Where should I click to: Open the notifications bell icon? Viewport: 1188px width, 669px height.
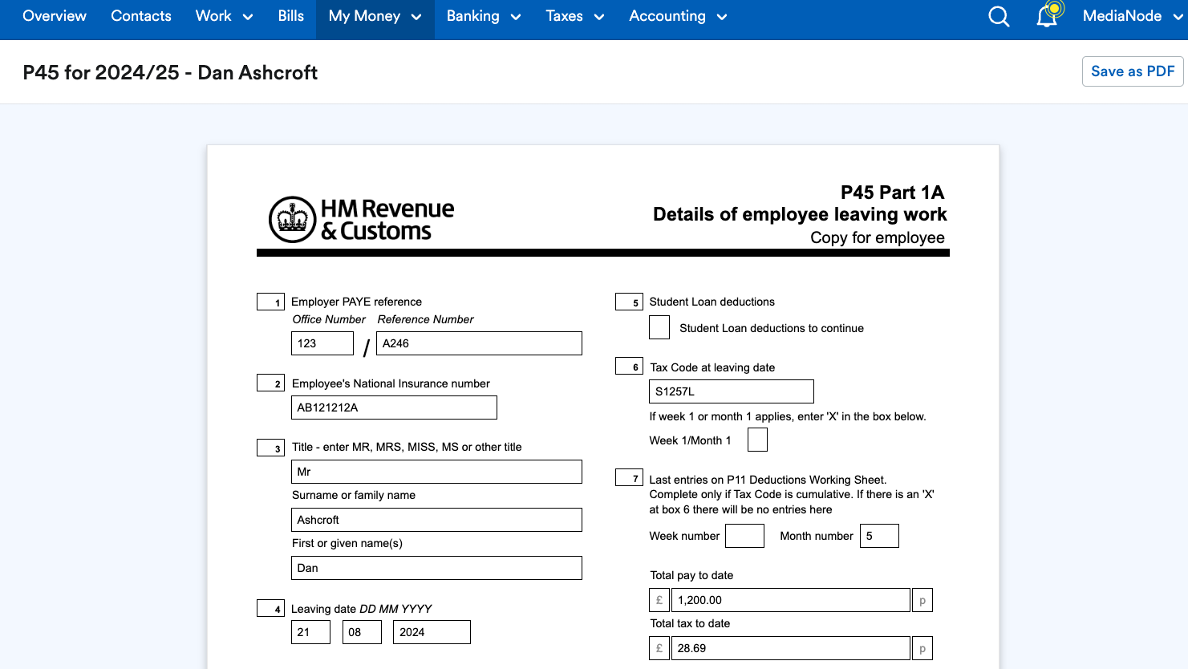coord(1047,17)
